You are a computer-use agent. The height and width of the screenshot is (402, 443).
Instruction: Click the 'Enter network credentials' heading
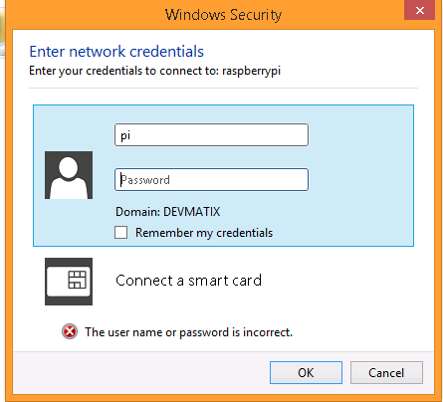point(116,52)
